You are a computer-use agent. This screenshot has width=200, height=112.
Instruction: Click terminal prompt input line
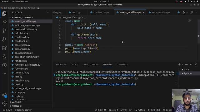point(96,84)
